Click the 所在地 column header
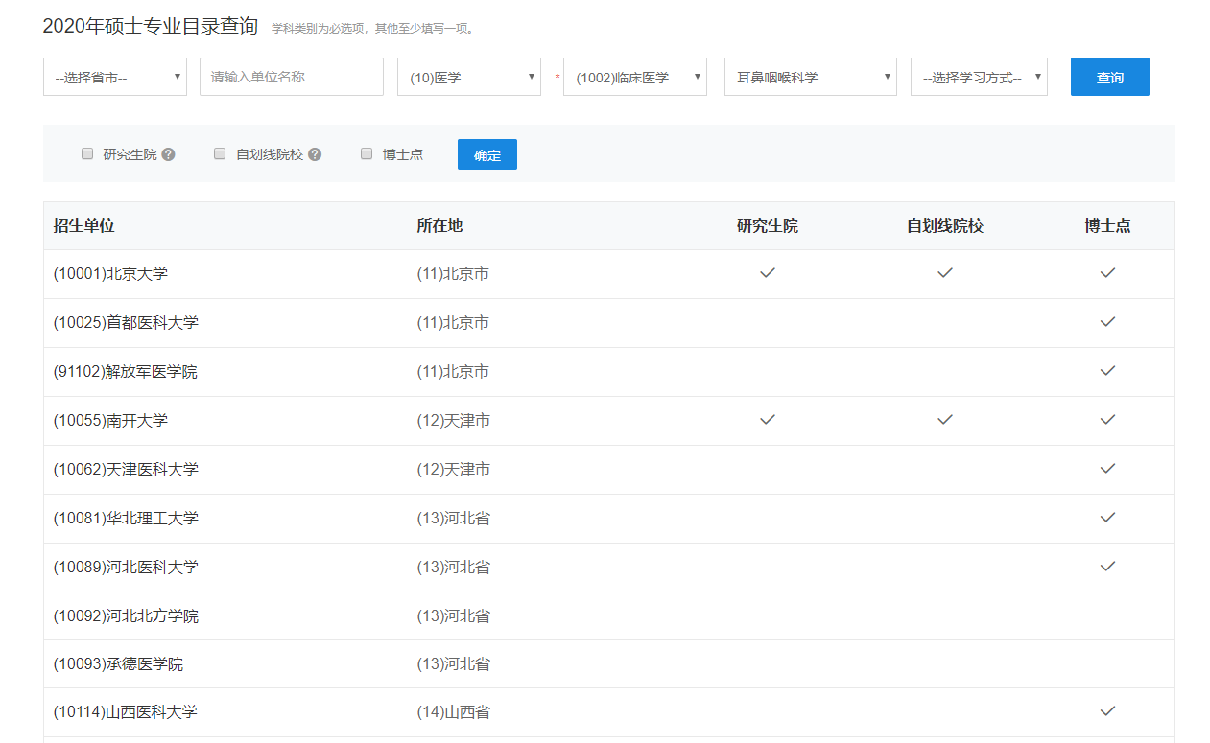The height and width of the screenshot is (743, 1210). click(439, 226)
